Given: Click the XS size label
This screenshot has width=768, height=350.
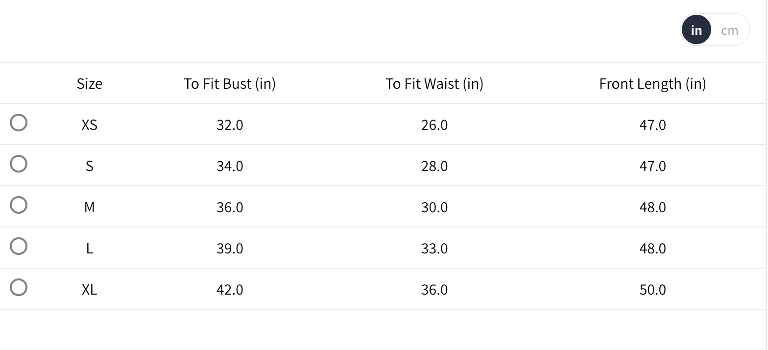Looking at the screenshot, I should (x=90, y=125).
